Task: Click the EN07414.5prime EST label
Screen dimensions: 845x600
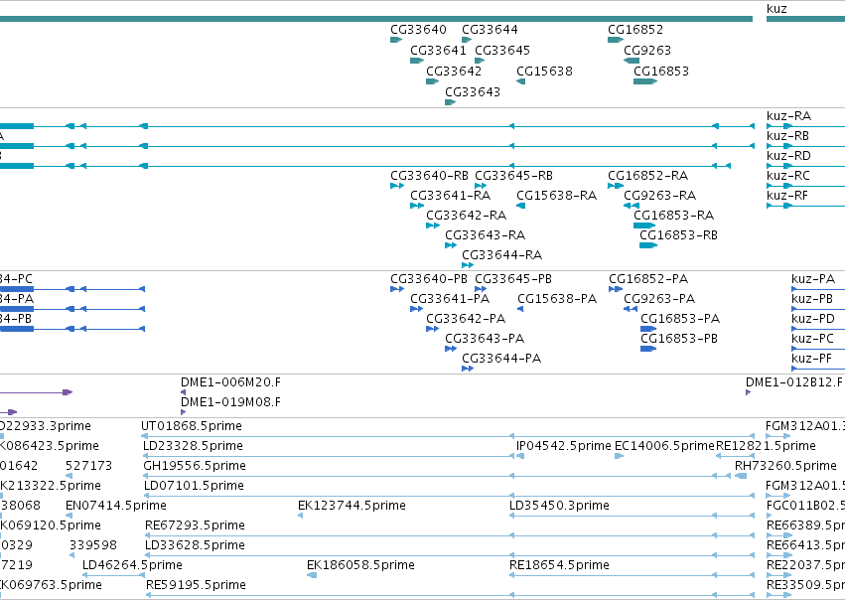Action: coord(116,506)
